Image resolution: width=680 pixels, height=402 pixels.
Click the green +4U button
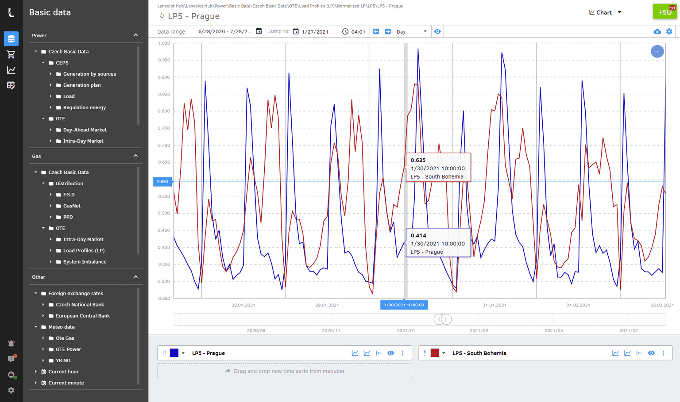(x=665, y=12)
